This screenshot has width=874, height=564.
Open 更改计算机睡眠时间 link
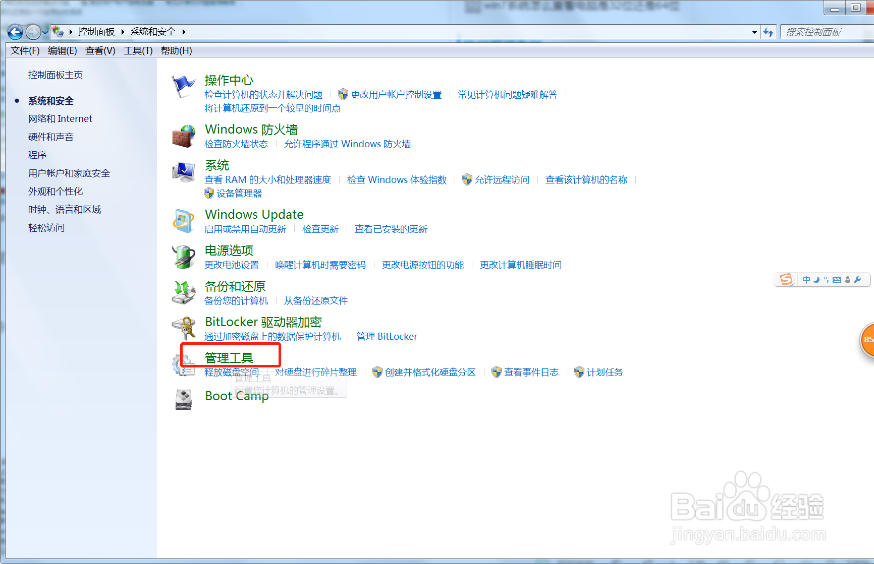[x=521, y=265]
